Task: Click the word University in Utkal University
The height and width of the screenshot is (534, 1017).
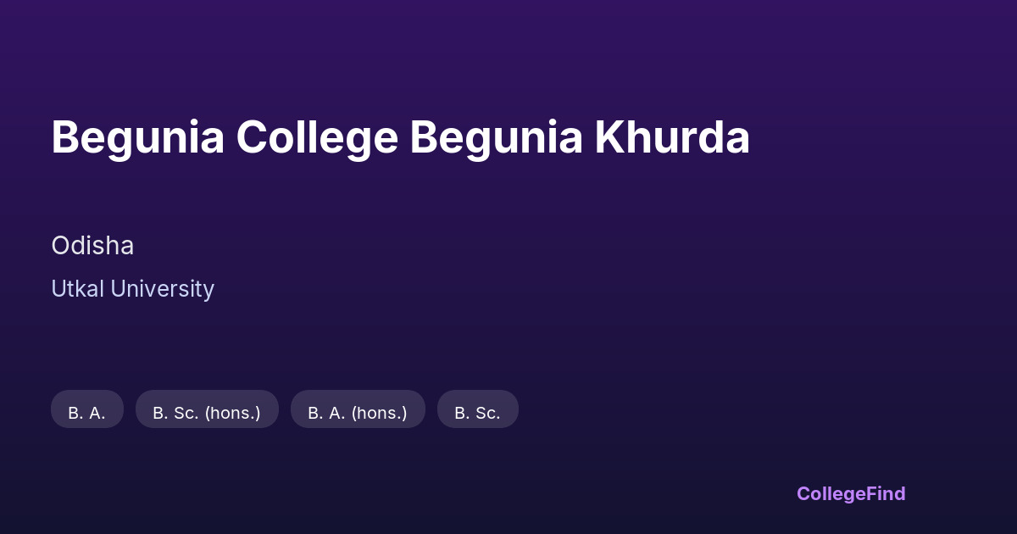Action: [x=162, y=289]
